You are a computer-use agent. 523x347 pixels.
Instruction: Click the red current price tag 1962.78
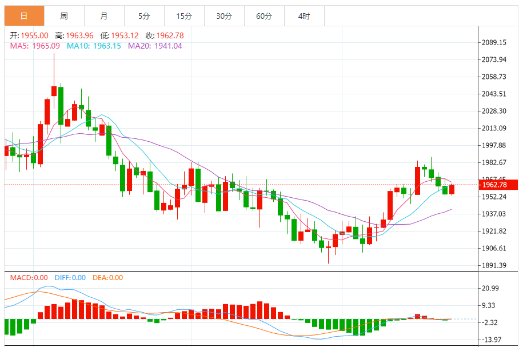[498, 185]
